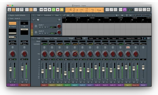Click the Audio 5 pan knob

click(x=75, y=54)
